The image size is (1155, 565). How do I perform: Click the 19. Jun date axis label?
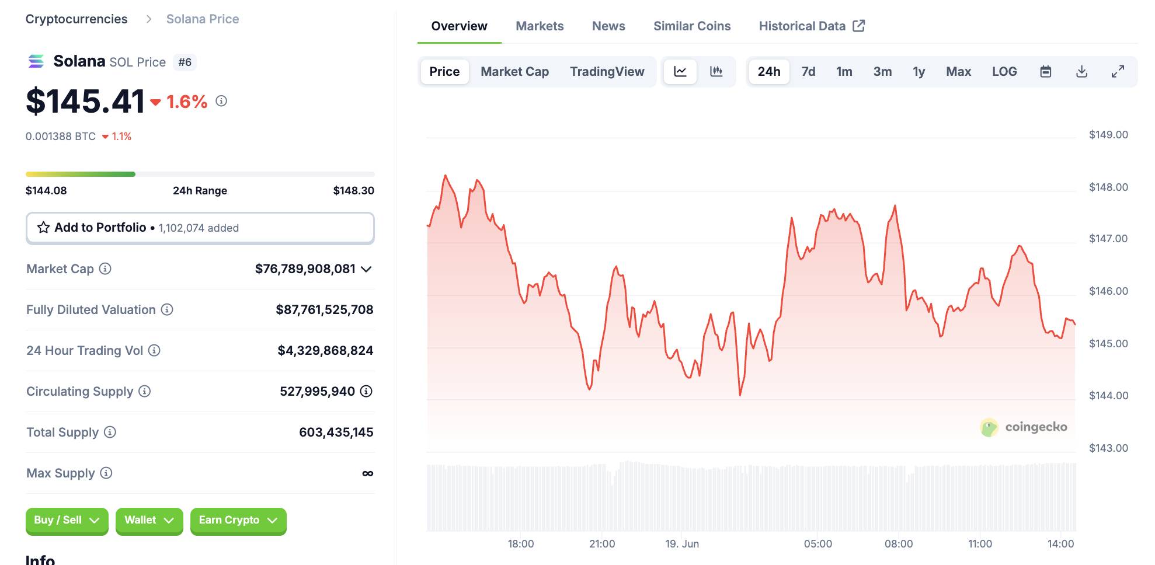coord(682,543)
